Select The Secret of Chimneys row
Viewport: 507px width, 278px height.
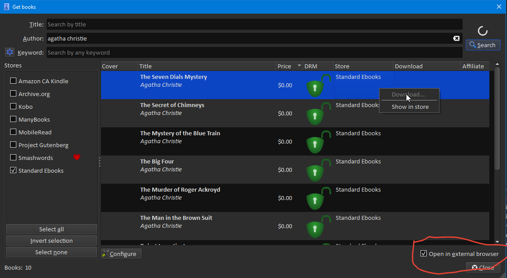295,113
